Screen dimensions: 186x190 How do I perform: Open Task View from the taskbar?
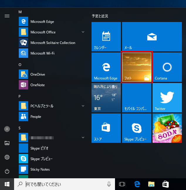[122, 184]
